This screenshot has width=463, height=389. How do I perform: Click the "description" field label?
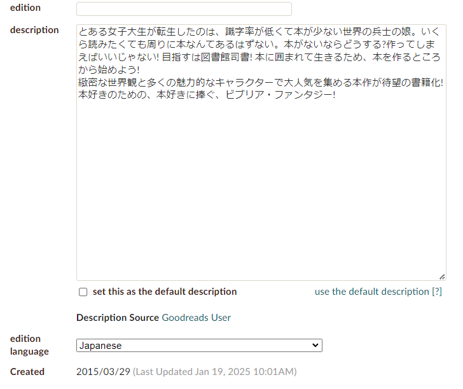tap(34, 30)
